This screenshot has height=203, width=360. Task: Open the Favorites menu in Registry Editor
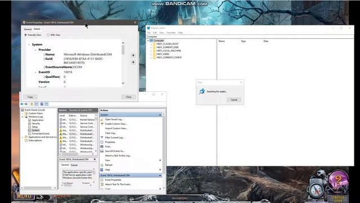point(171,33)
